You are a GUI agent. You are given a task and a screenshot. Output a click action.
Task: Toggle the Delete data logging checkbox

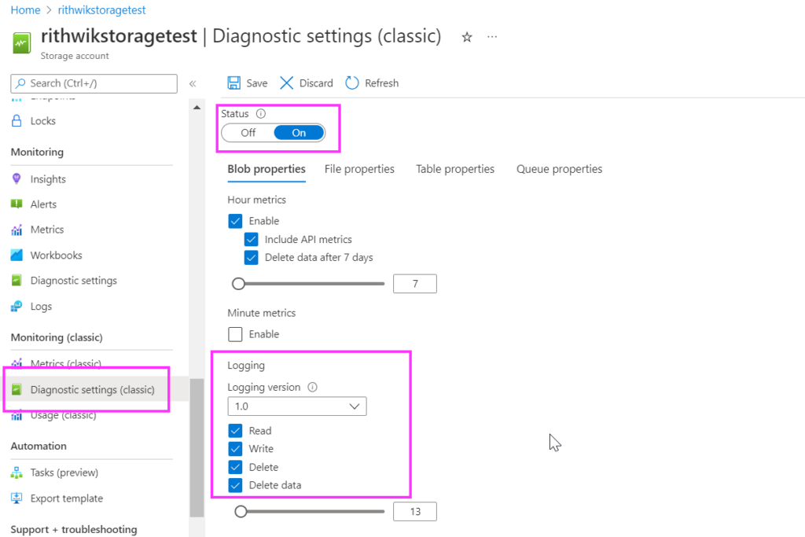pos(235,485)
